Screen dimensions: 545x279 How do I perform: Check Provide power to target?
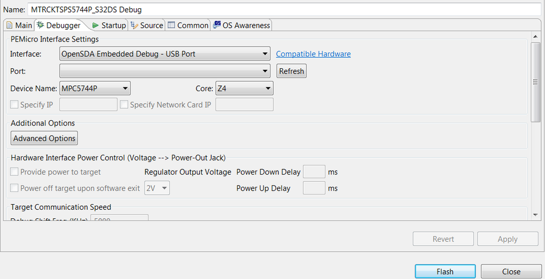tap(15, 172)
